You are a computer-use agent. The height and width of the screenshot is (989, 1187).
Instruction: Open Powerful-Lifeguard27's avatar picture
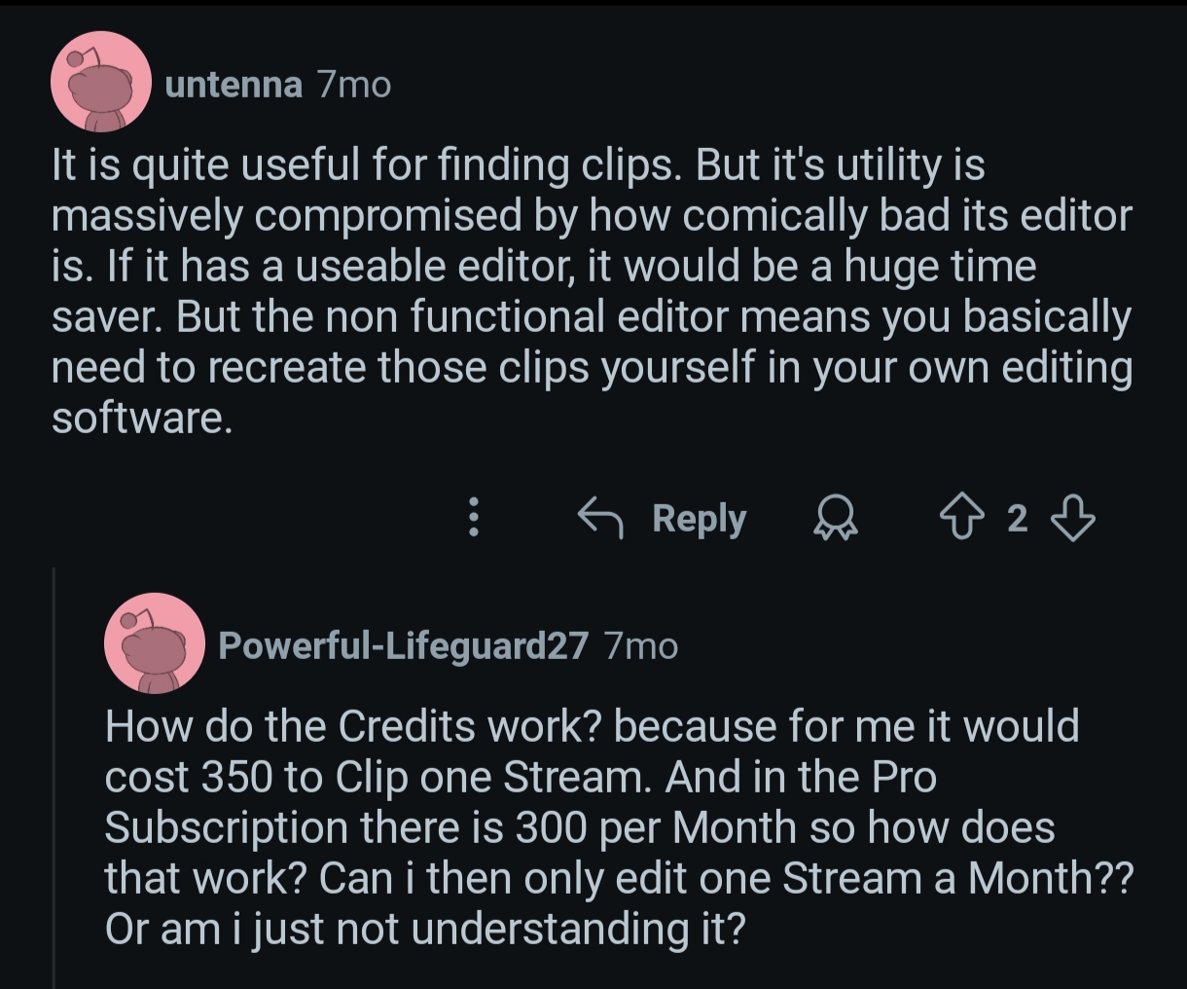155,643
